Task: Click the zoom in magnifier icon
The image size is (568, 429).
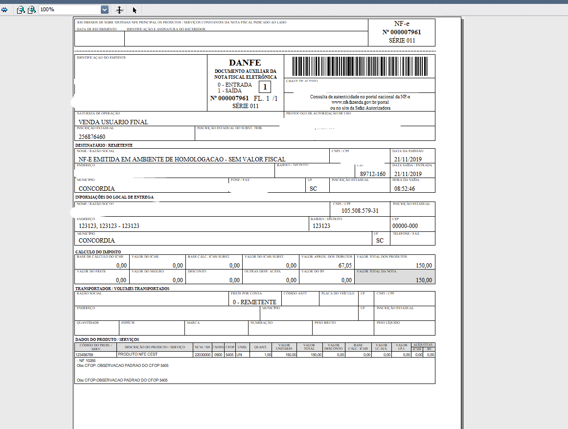Action: click(32, 10)
